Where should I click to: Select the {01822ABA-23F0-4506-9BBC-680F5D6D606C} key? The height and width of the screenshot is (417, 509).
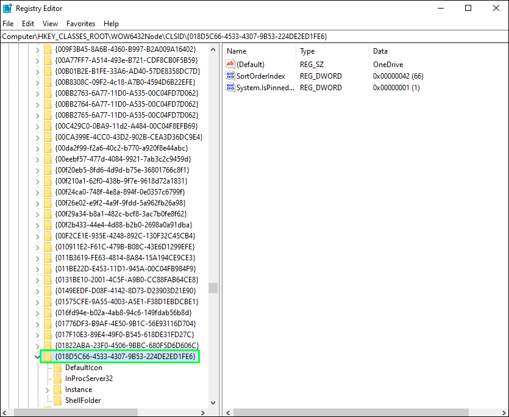[x=127, y=346]
